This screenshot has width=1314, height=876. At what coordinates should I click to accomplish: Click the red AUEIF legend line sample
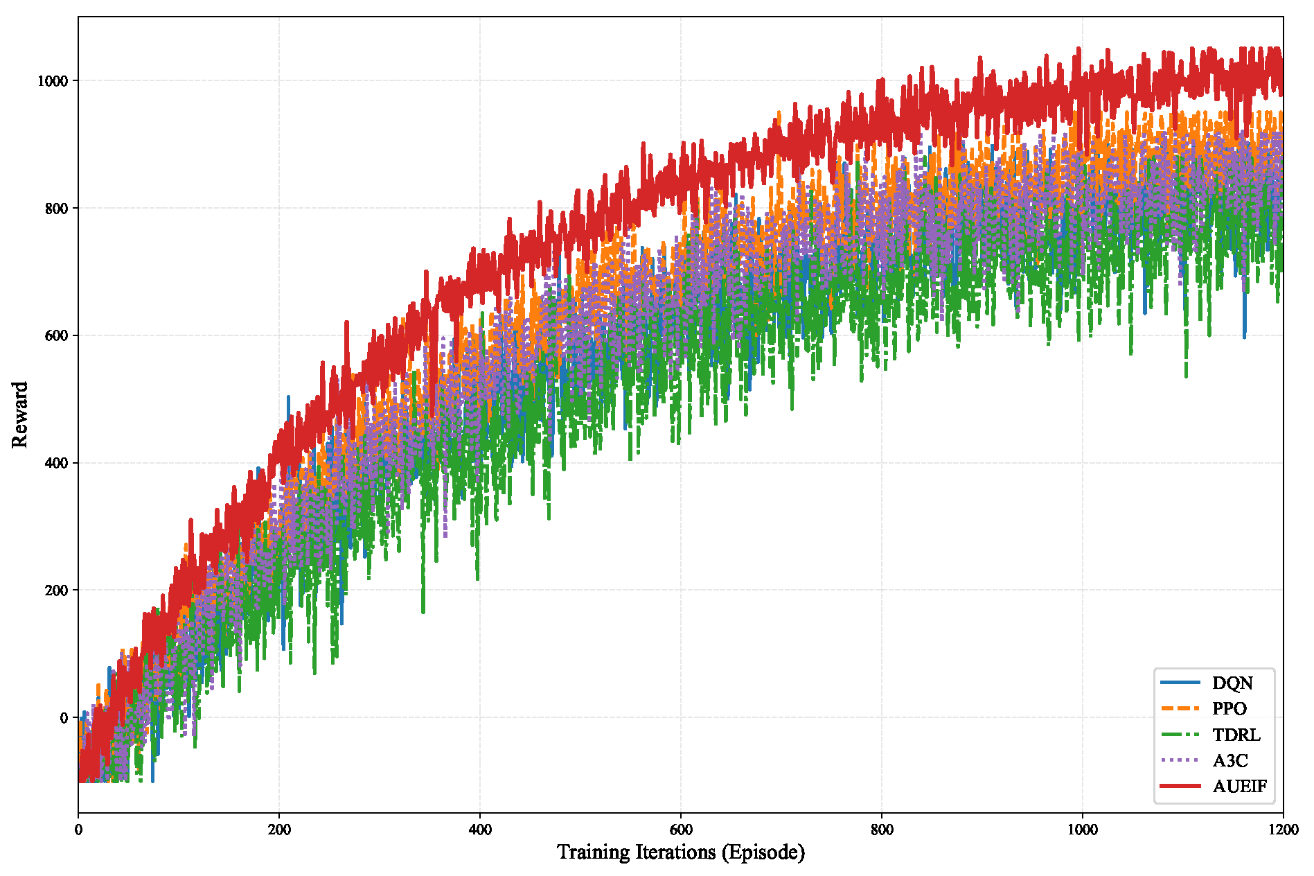tap(1180, 786)
